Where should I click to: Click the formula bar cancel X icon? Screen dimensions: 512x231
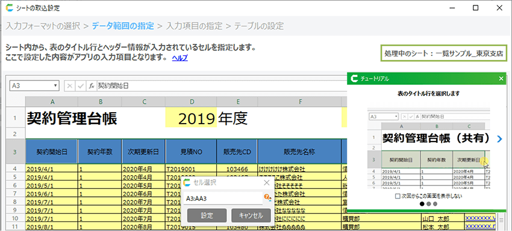(x=69, y=86)
